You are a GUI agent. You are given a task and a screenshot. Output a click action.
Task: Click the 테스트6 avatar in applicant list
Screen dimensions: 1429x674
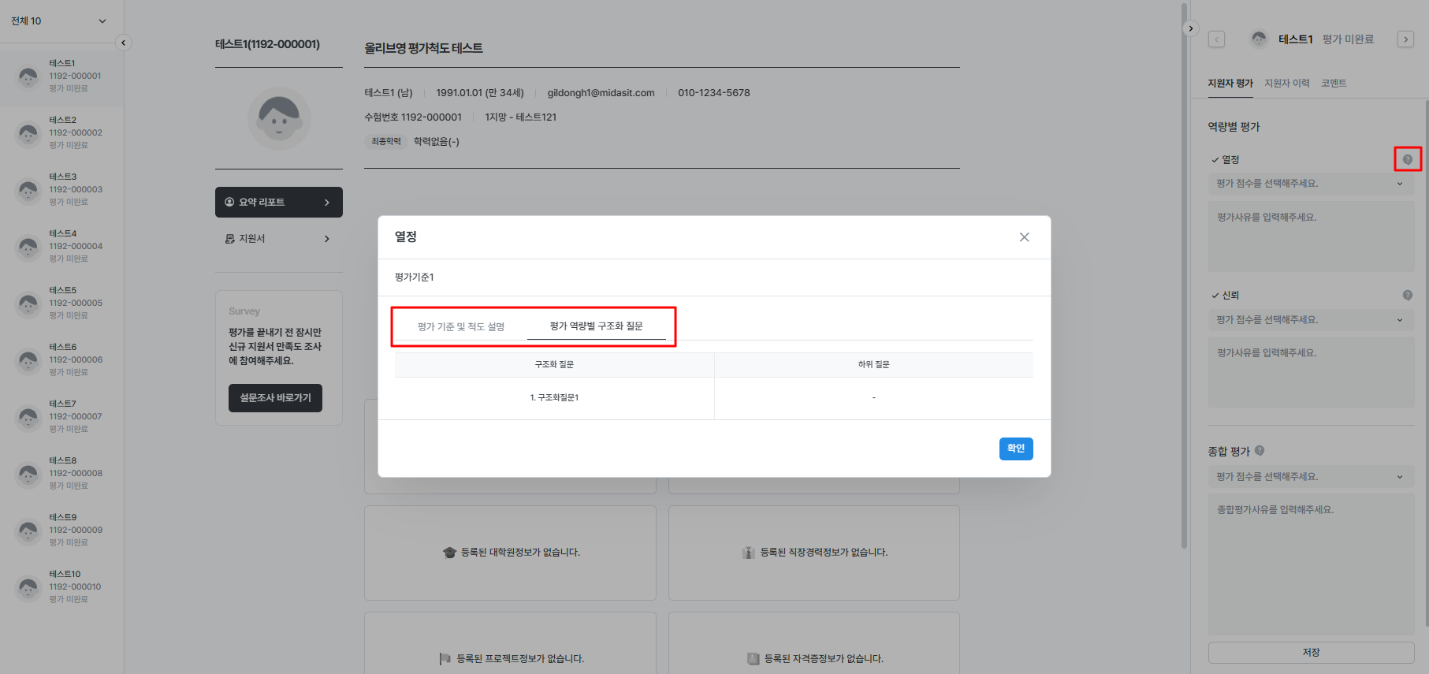point(28,360)
